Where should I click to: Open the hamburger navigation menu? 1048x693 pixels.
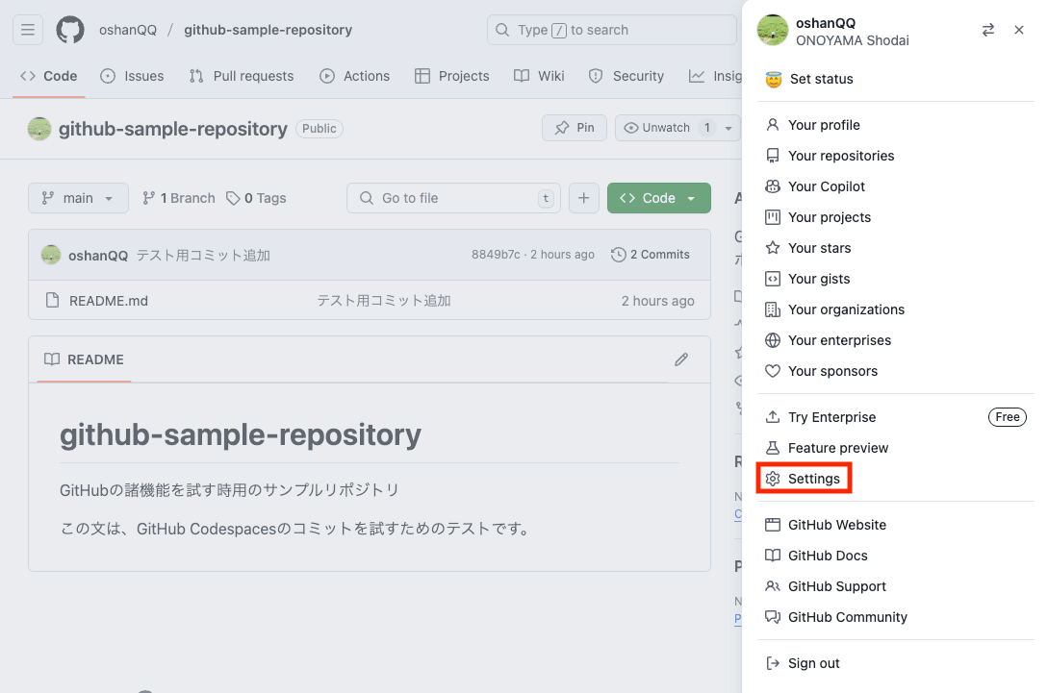tap(28, 30)
